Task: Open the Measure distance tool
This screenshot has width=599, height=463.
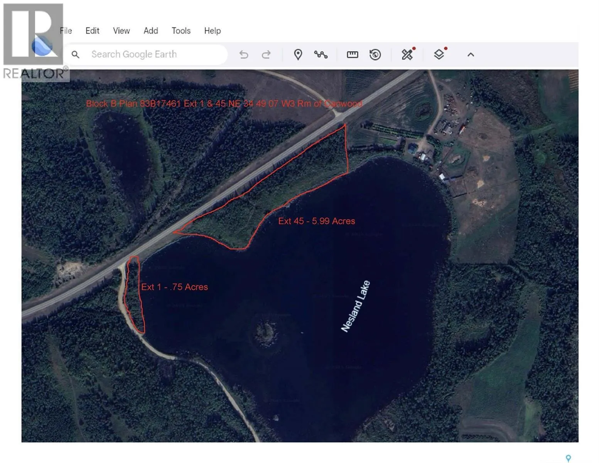Action: 352,54
